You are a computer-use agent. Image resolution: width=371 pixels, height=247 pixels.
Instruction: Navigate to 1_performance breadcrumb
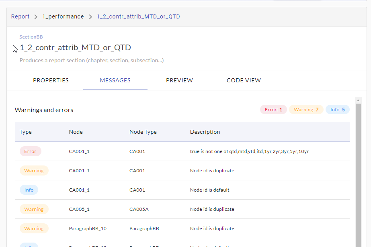(63, 16)
